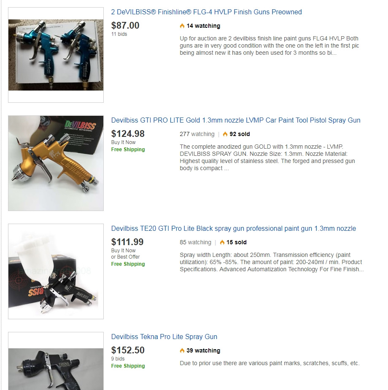Click the $124.98 price
The width and height of the screenshot is (388, 390).
click(128, 134)
